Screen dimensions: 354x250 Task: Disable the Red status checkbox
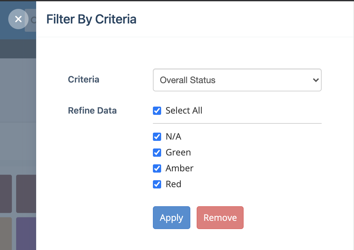click(157, 184)
